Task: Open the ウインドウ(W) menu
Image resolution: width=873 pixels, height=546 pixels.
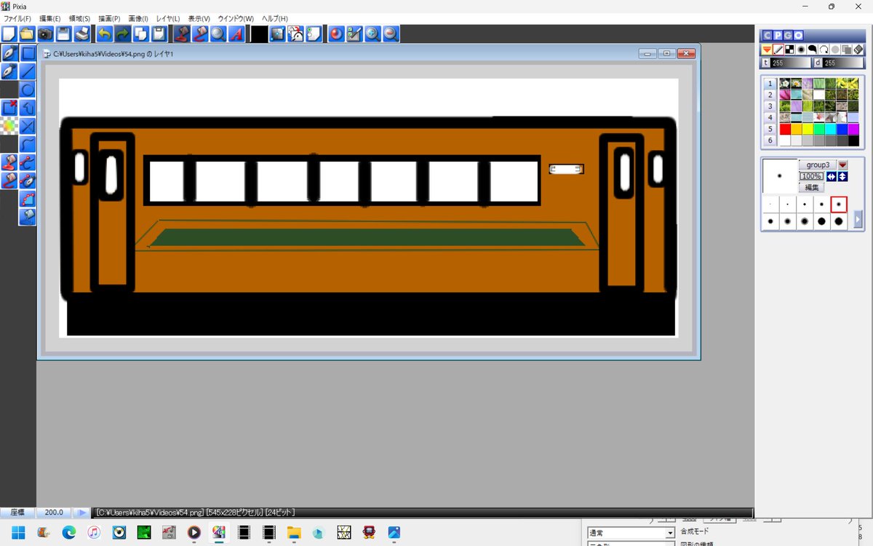Action: point(236,18)
